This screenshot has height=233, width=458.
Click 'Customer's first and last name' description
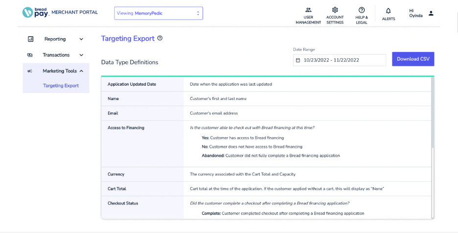point(218,98)
